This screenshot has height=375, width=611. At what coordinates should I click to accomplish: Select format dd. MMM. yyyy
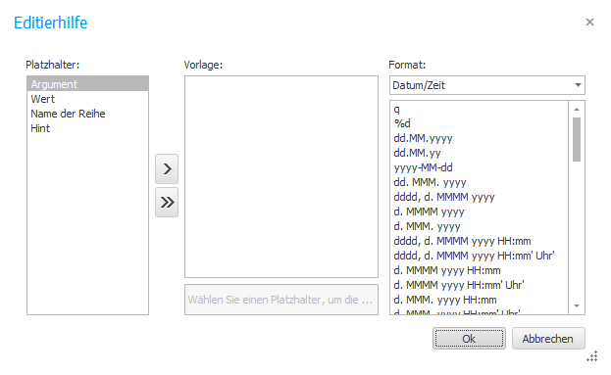[x=480, y=182]
